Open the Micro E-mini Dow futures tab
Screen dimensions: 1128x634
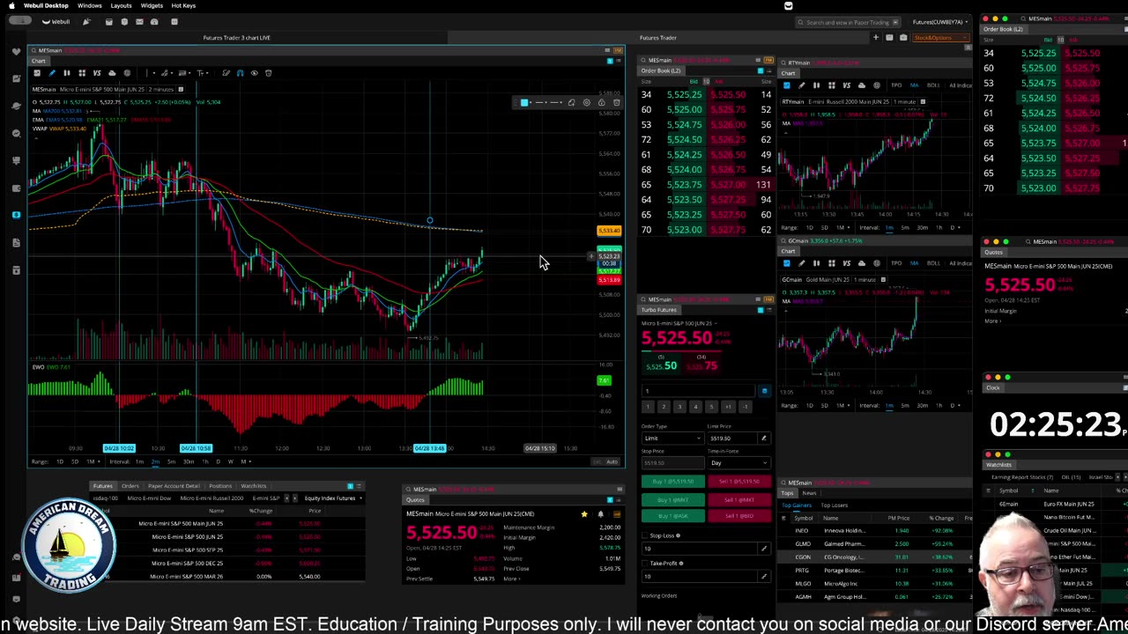tap(149, 498)
